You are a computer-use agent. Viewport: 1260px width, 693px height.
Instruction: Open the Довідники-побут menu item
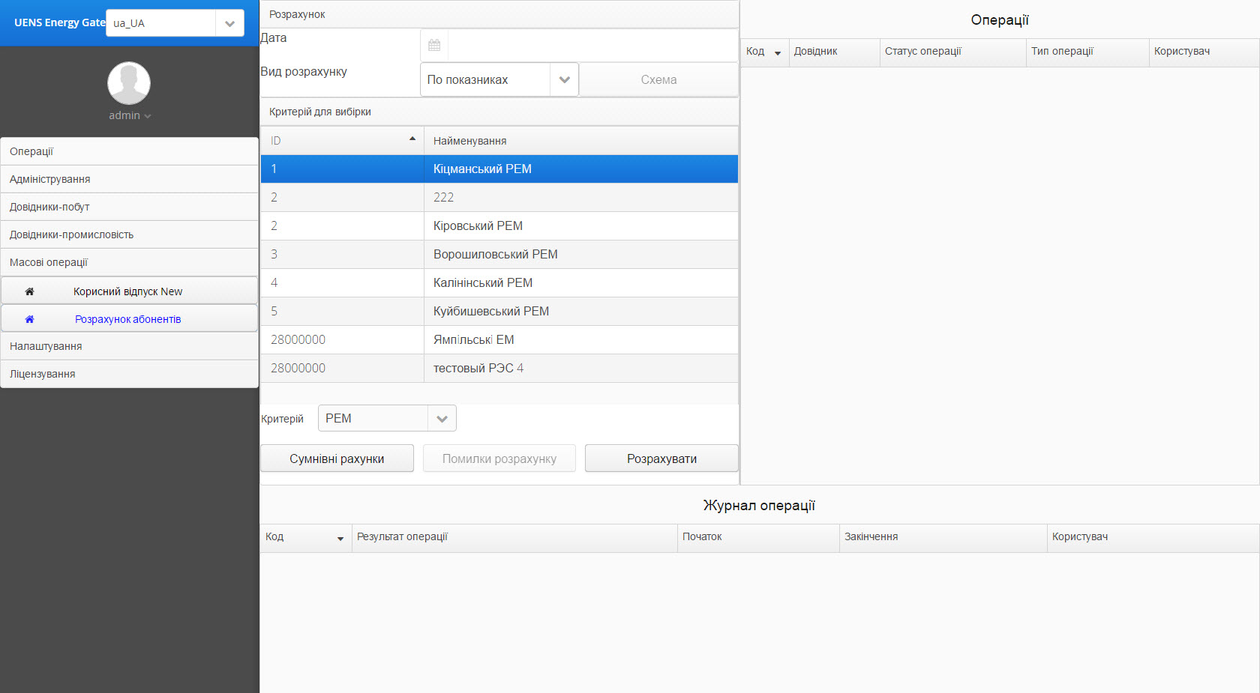click(130, 207)
